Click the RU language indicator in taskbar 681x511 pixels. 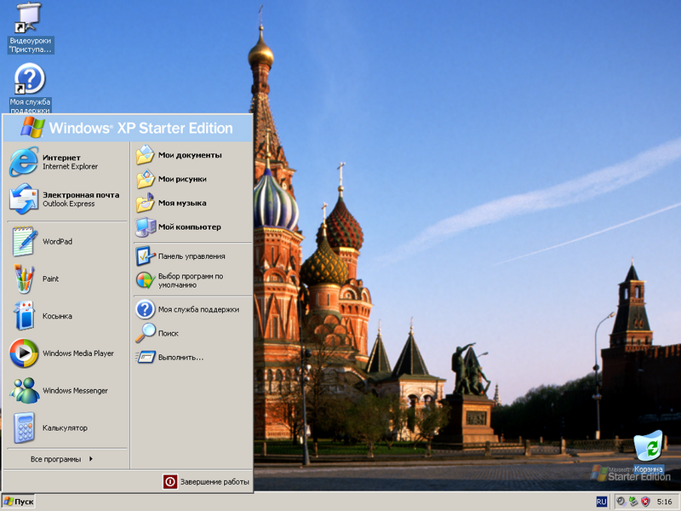[x=602, y=502]
